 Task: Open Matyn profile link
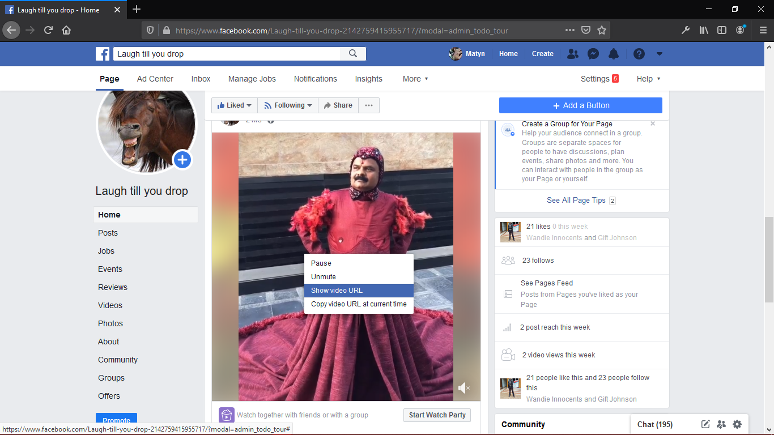(467, 54)
